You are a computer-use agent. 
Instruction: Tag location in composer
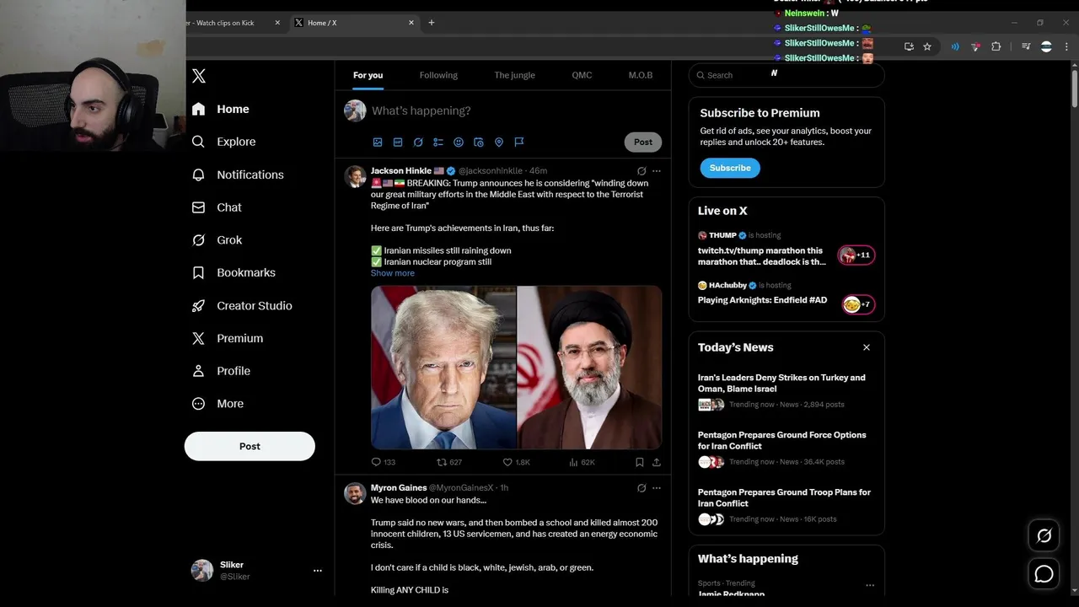coord(499,142)
